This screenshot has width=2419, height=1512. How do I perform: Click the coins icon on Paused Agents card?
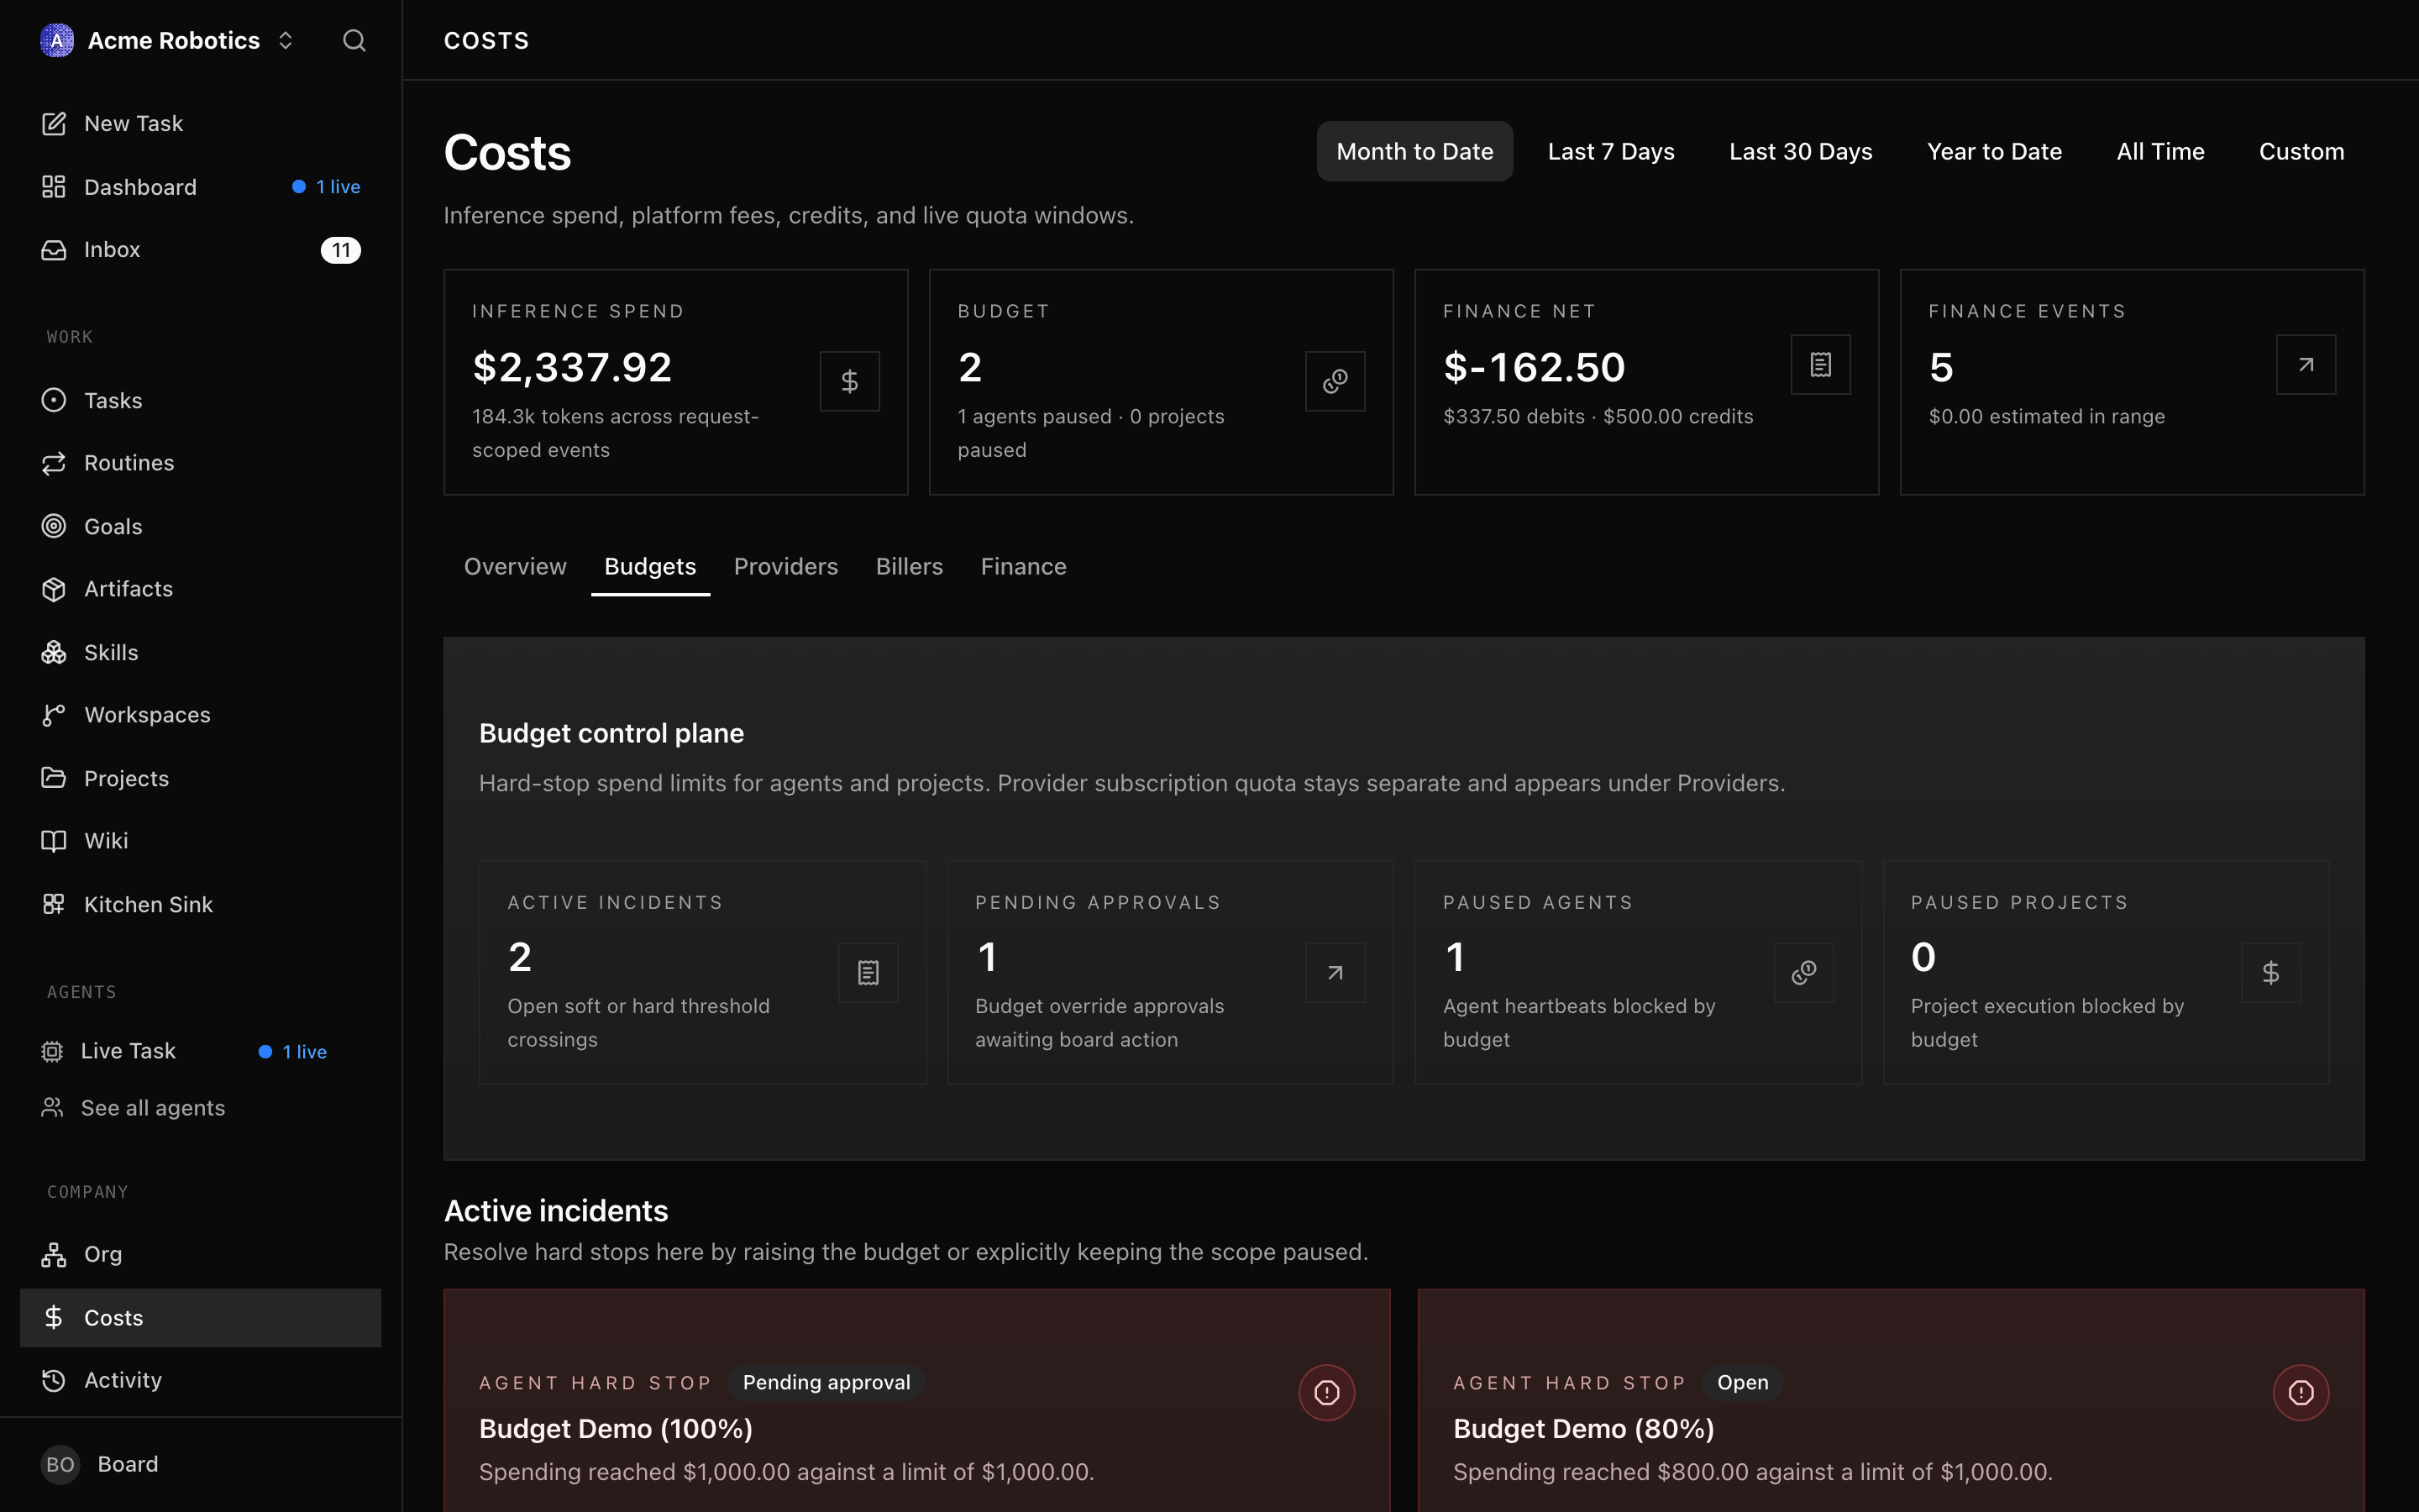(1804, 972)
